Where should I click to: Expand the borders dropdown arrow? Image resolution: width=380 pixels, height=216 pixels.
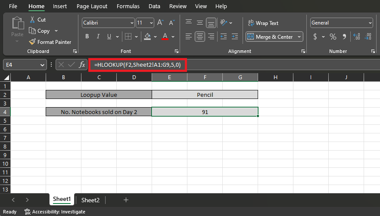point(136,37)
